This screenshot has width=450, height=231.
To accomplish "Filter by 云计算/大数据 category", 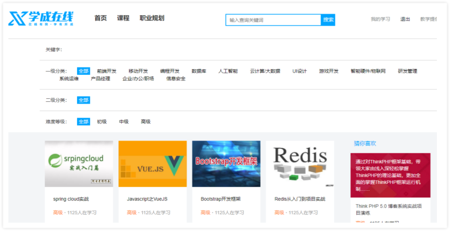I will point(265,71).
